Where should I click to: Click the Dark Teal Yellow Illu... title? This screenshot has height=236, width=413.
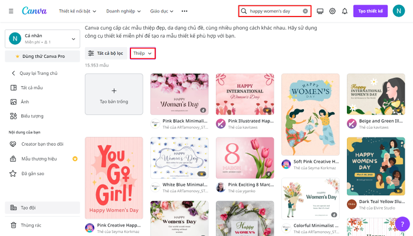pos(382,202)
